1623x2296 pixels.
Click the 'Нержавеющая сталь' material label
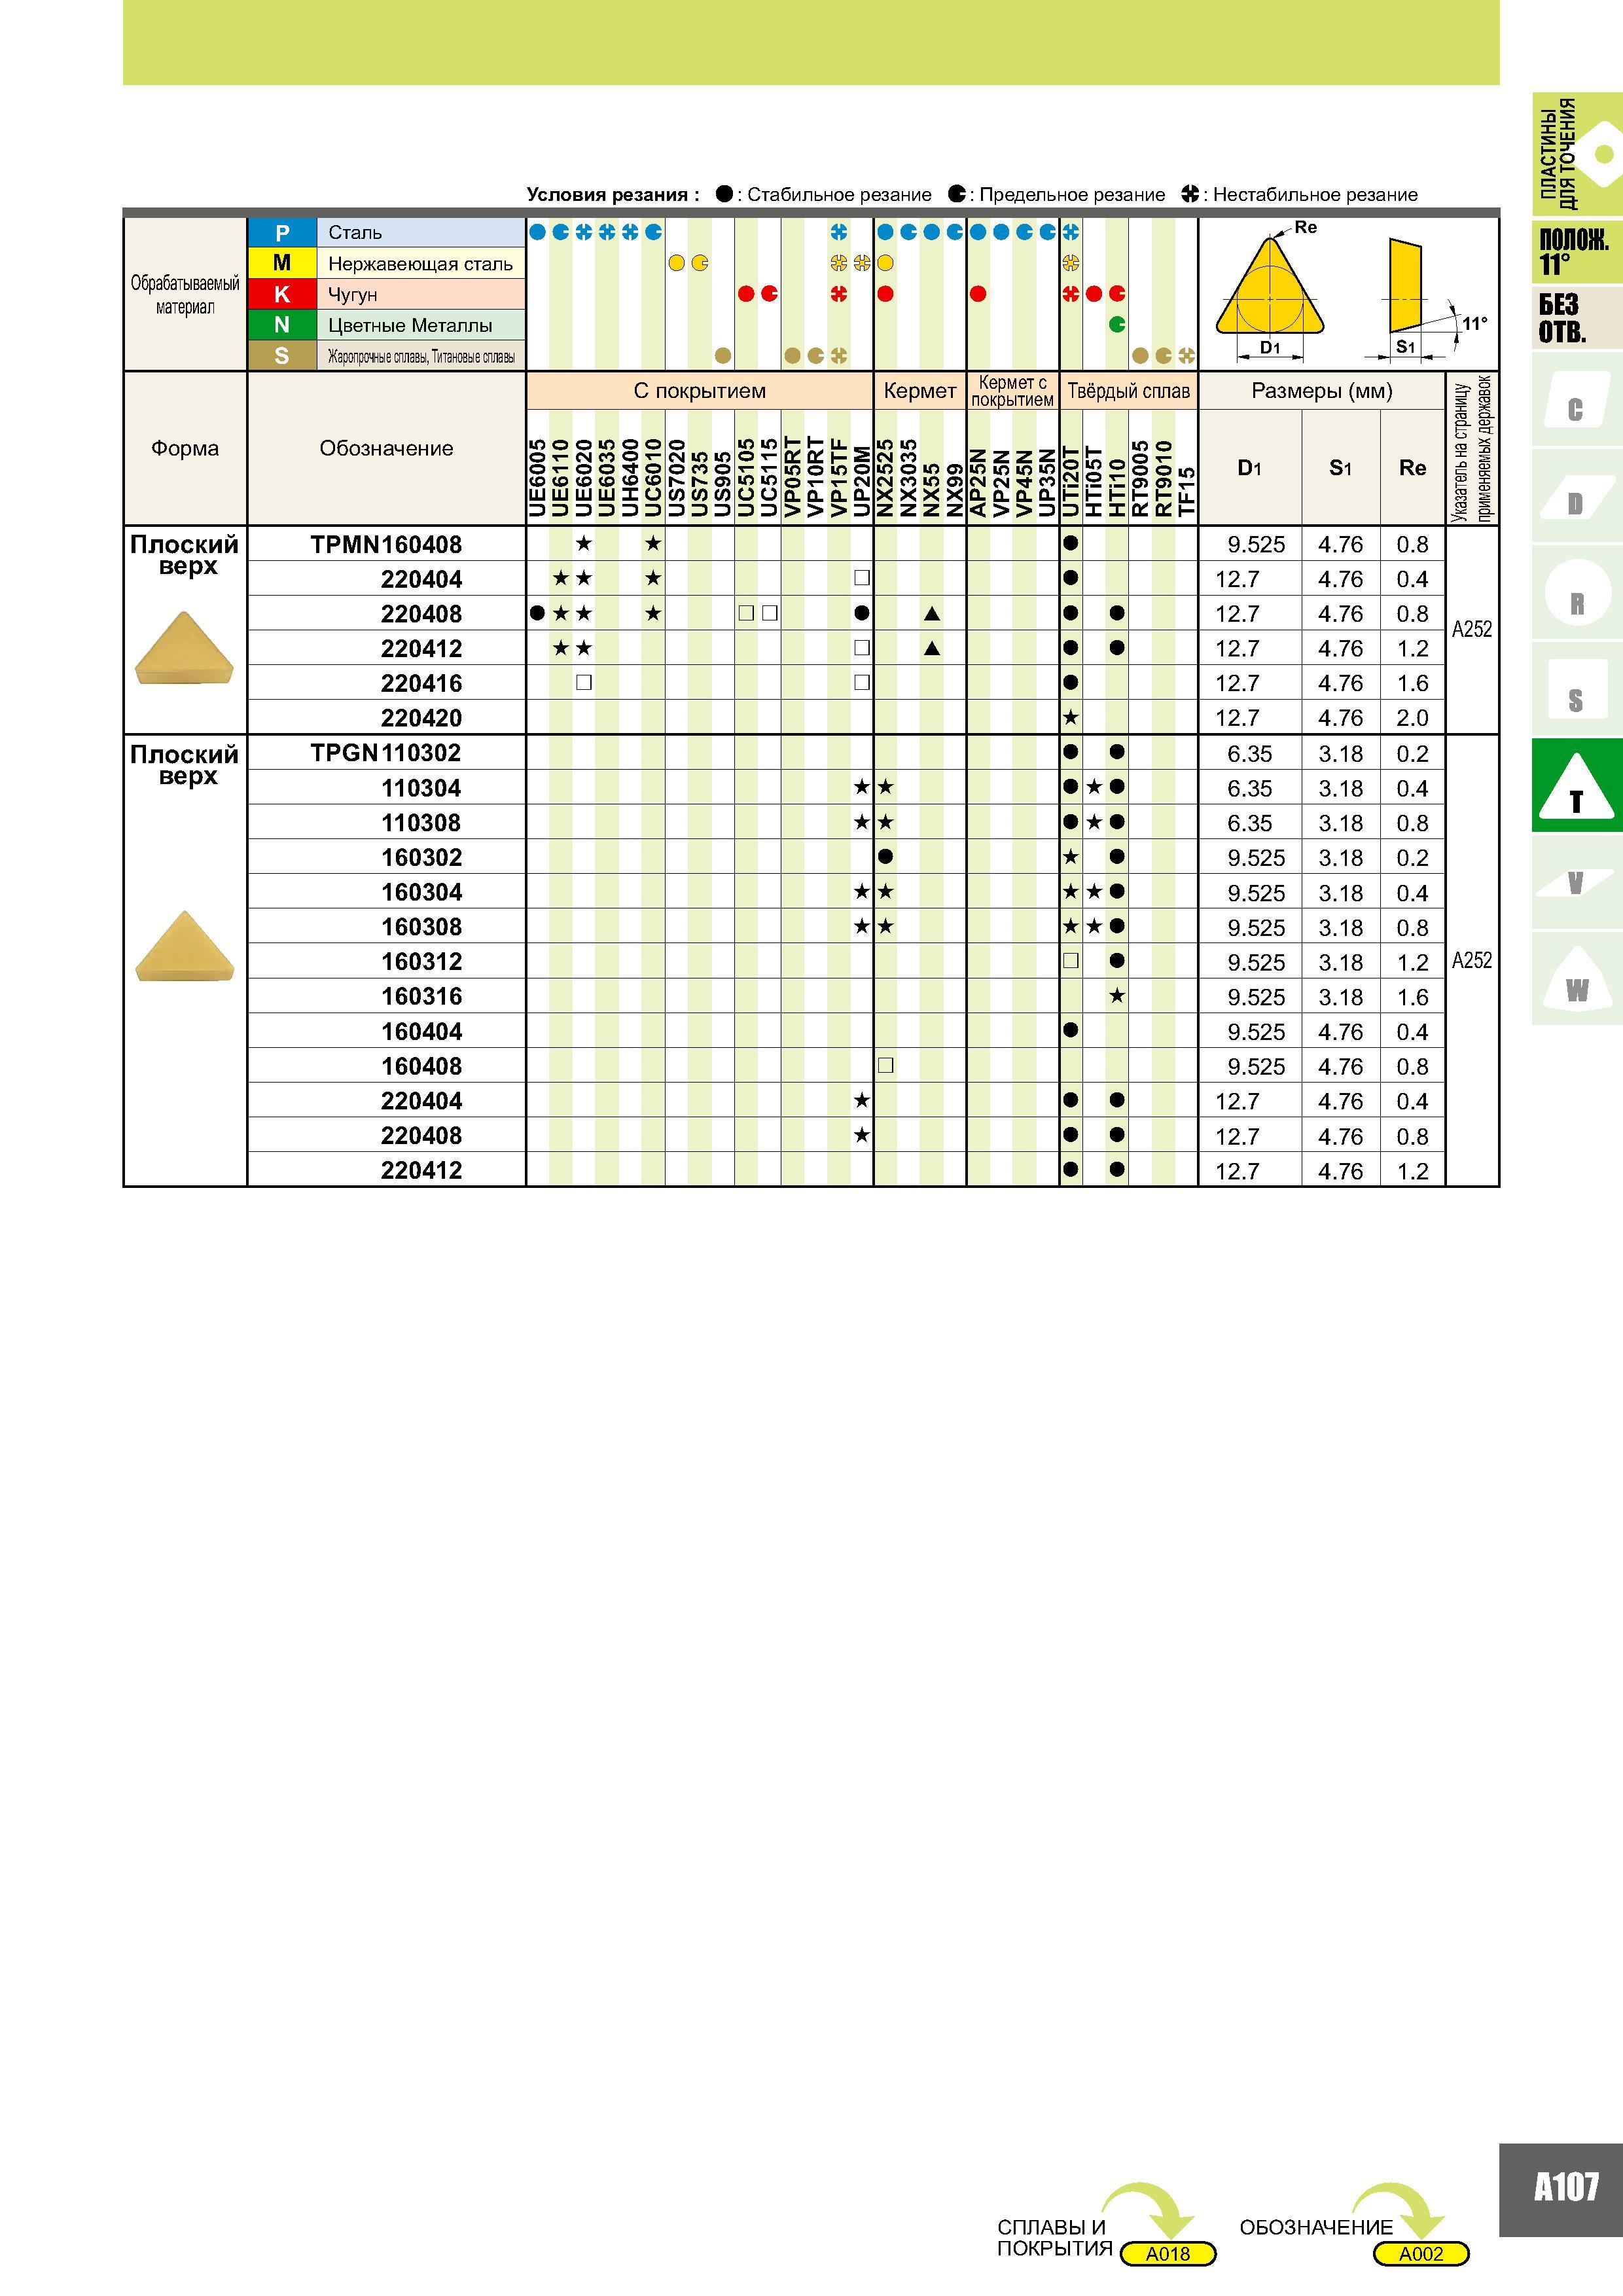coord(420,264)
